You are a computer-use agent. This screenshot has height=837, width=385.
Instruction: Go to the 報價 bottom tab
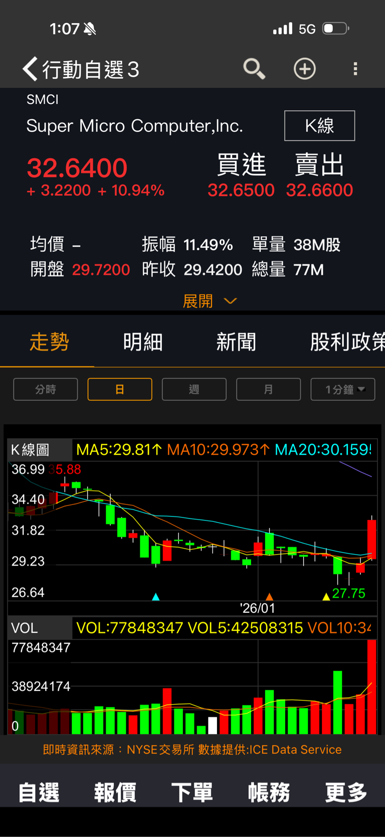115,793
